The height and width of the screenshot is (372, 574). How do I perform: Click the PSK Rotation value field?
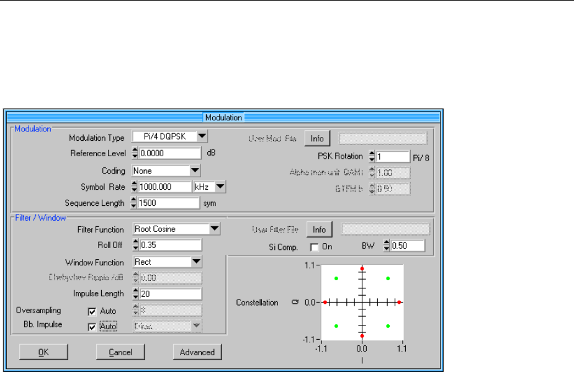(393, 157)
